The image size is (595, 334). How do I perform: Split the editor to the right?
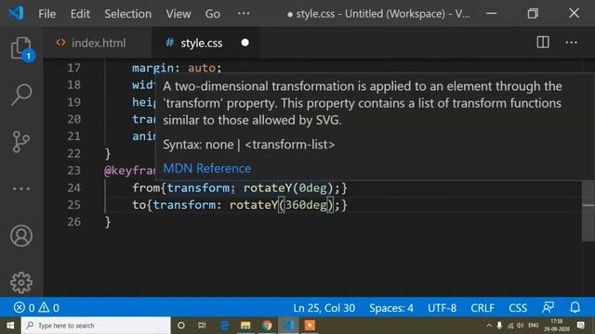(x=543, y=43)
